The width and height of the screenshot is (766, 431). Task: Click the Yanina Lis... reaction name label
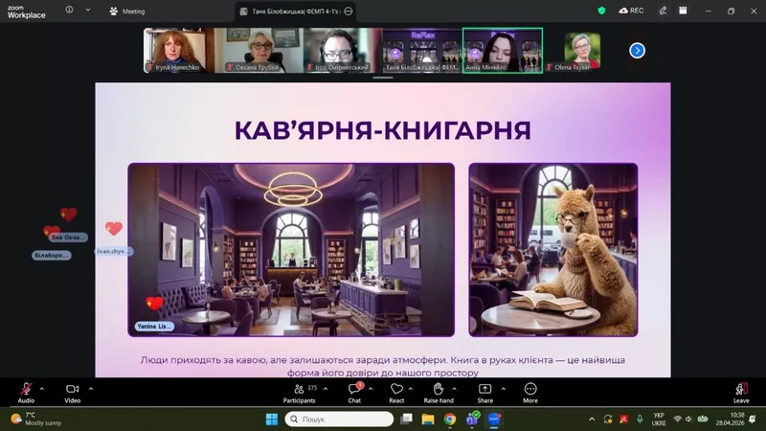pos(154,326)
